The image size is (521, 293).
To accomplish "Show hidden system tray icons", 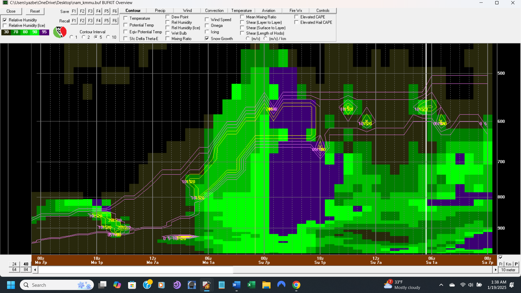I will [441, 285].
